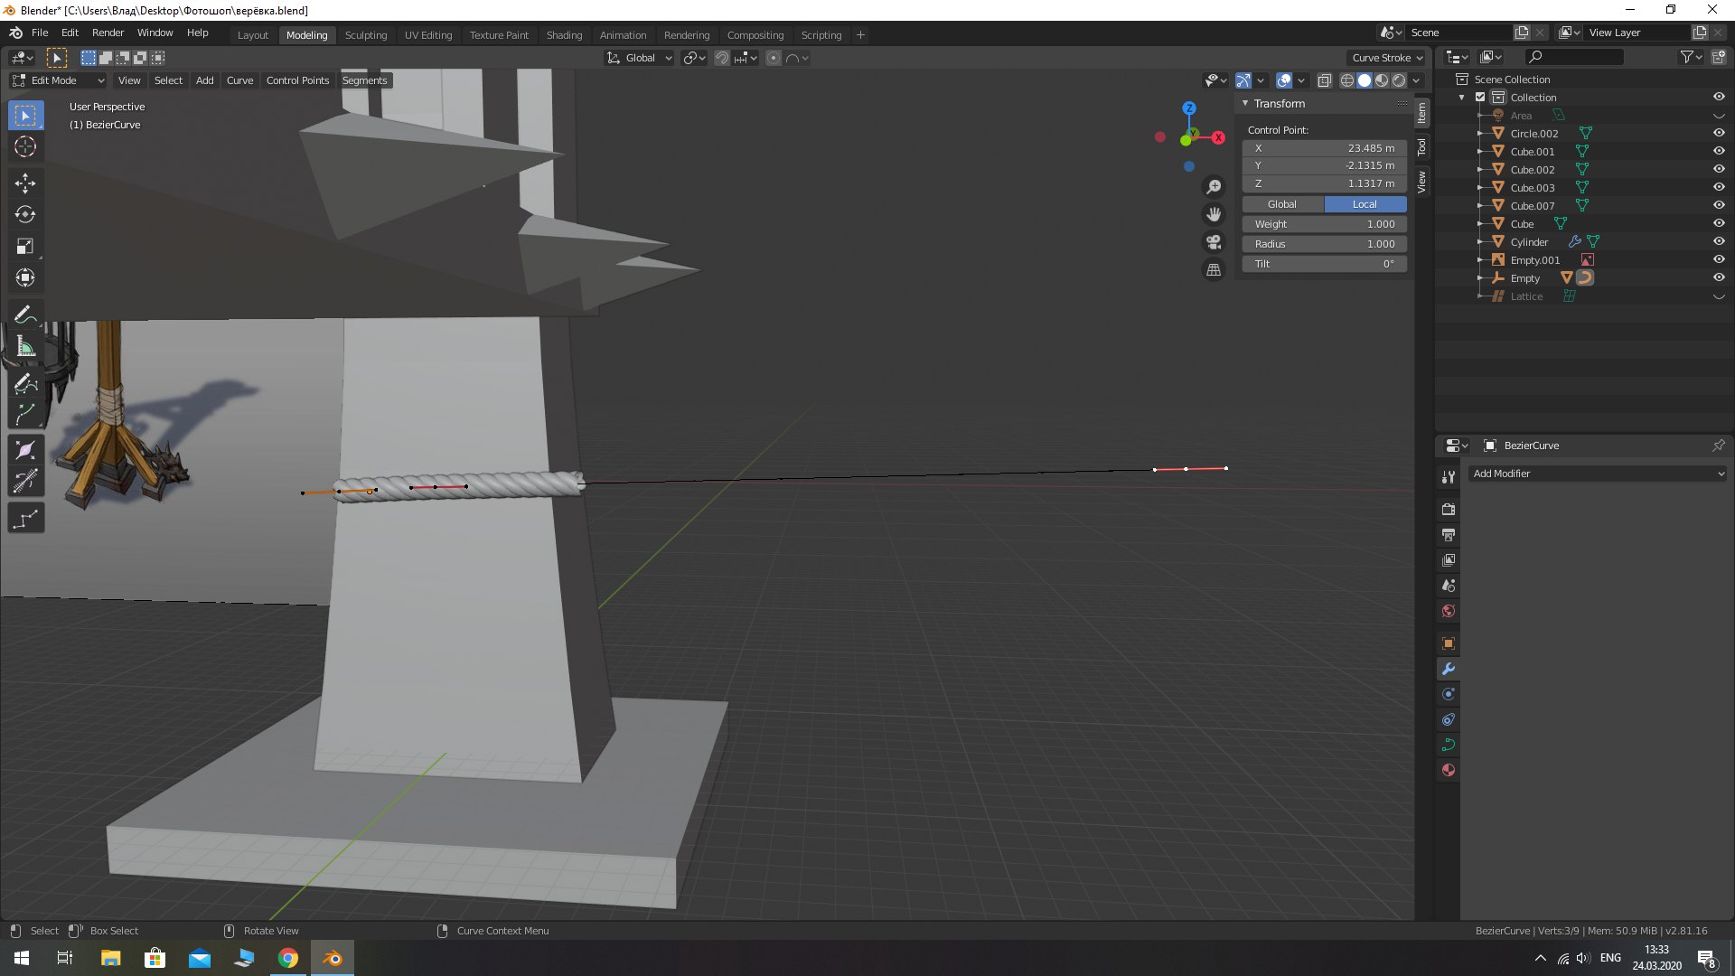Switch coordinates to Local
The height and width of the screenshot is (976, 1735).
pos(1365,204)
